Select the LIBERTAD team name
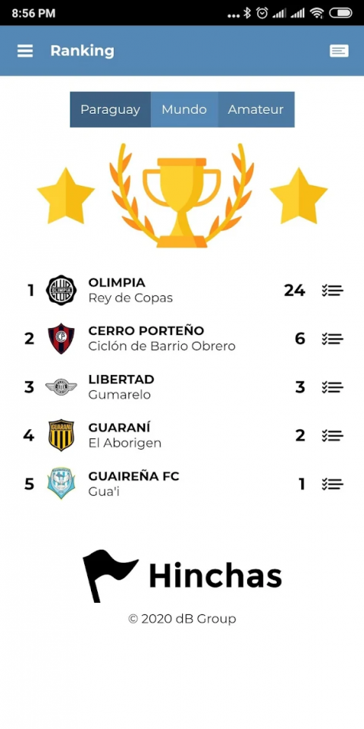Image resolution: width=364 pixels, height=729 pixels. click(121, 380)
